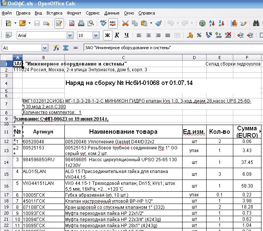Open the dropdown arrow next to New

click(x=15, y=23)
